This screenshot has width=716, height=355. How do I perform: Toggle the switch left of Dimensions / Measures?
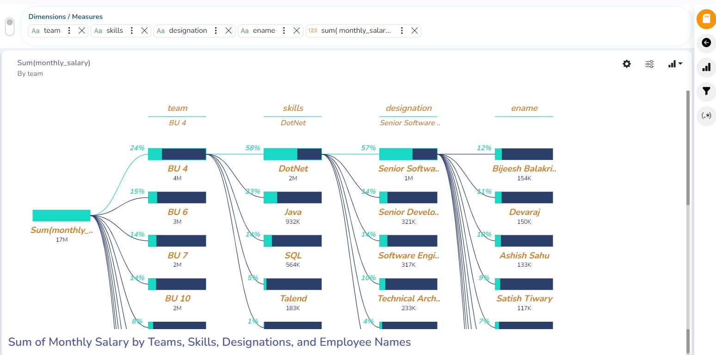pos(10,26)
